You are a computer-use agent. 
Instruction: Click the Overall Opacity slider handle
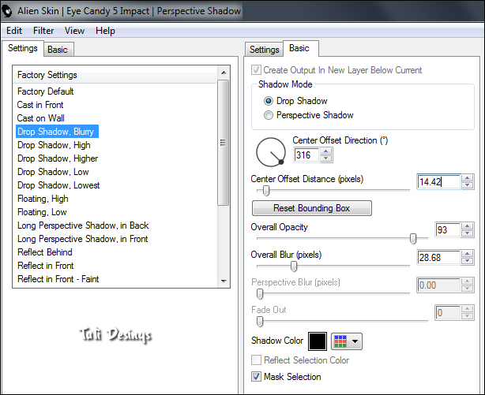click(413, 238)
